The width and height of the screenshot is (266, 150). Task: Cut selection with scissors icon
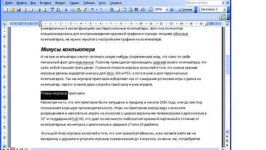(66, 10)
